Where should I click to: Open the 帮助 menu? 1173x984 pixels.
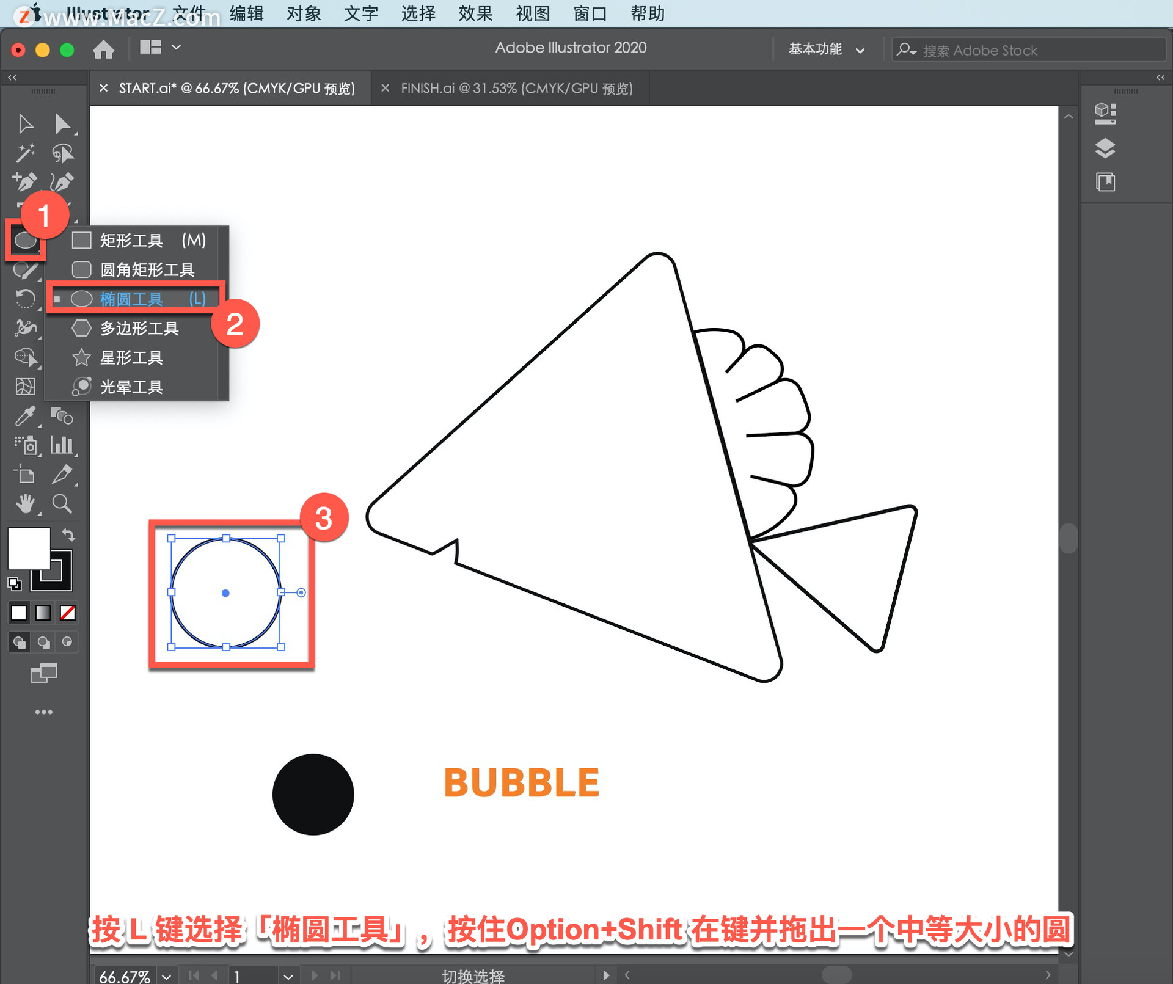[648, 13]
